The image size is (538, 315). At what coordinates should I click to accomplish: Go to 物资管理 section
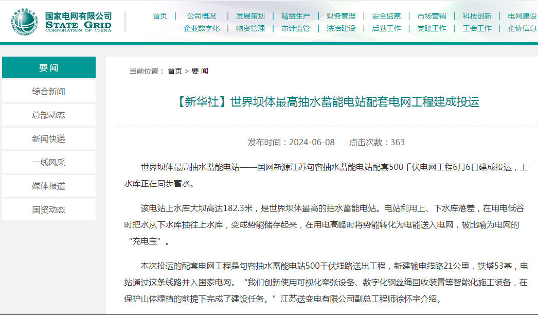tap(250, 28)
